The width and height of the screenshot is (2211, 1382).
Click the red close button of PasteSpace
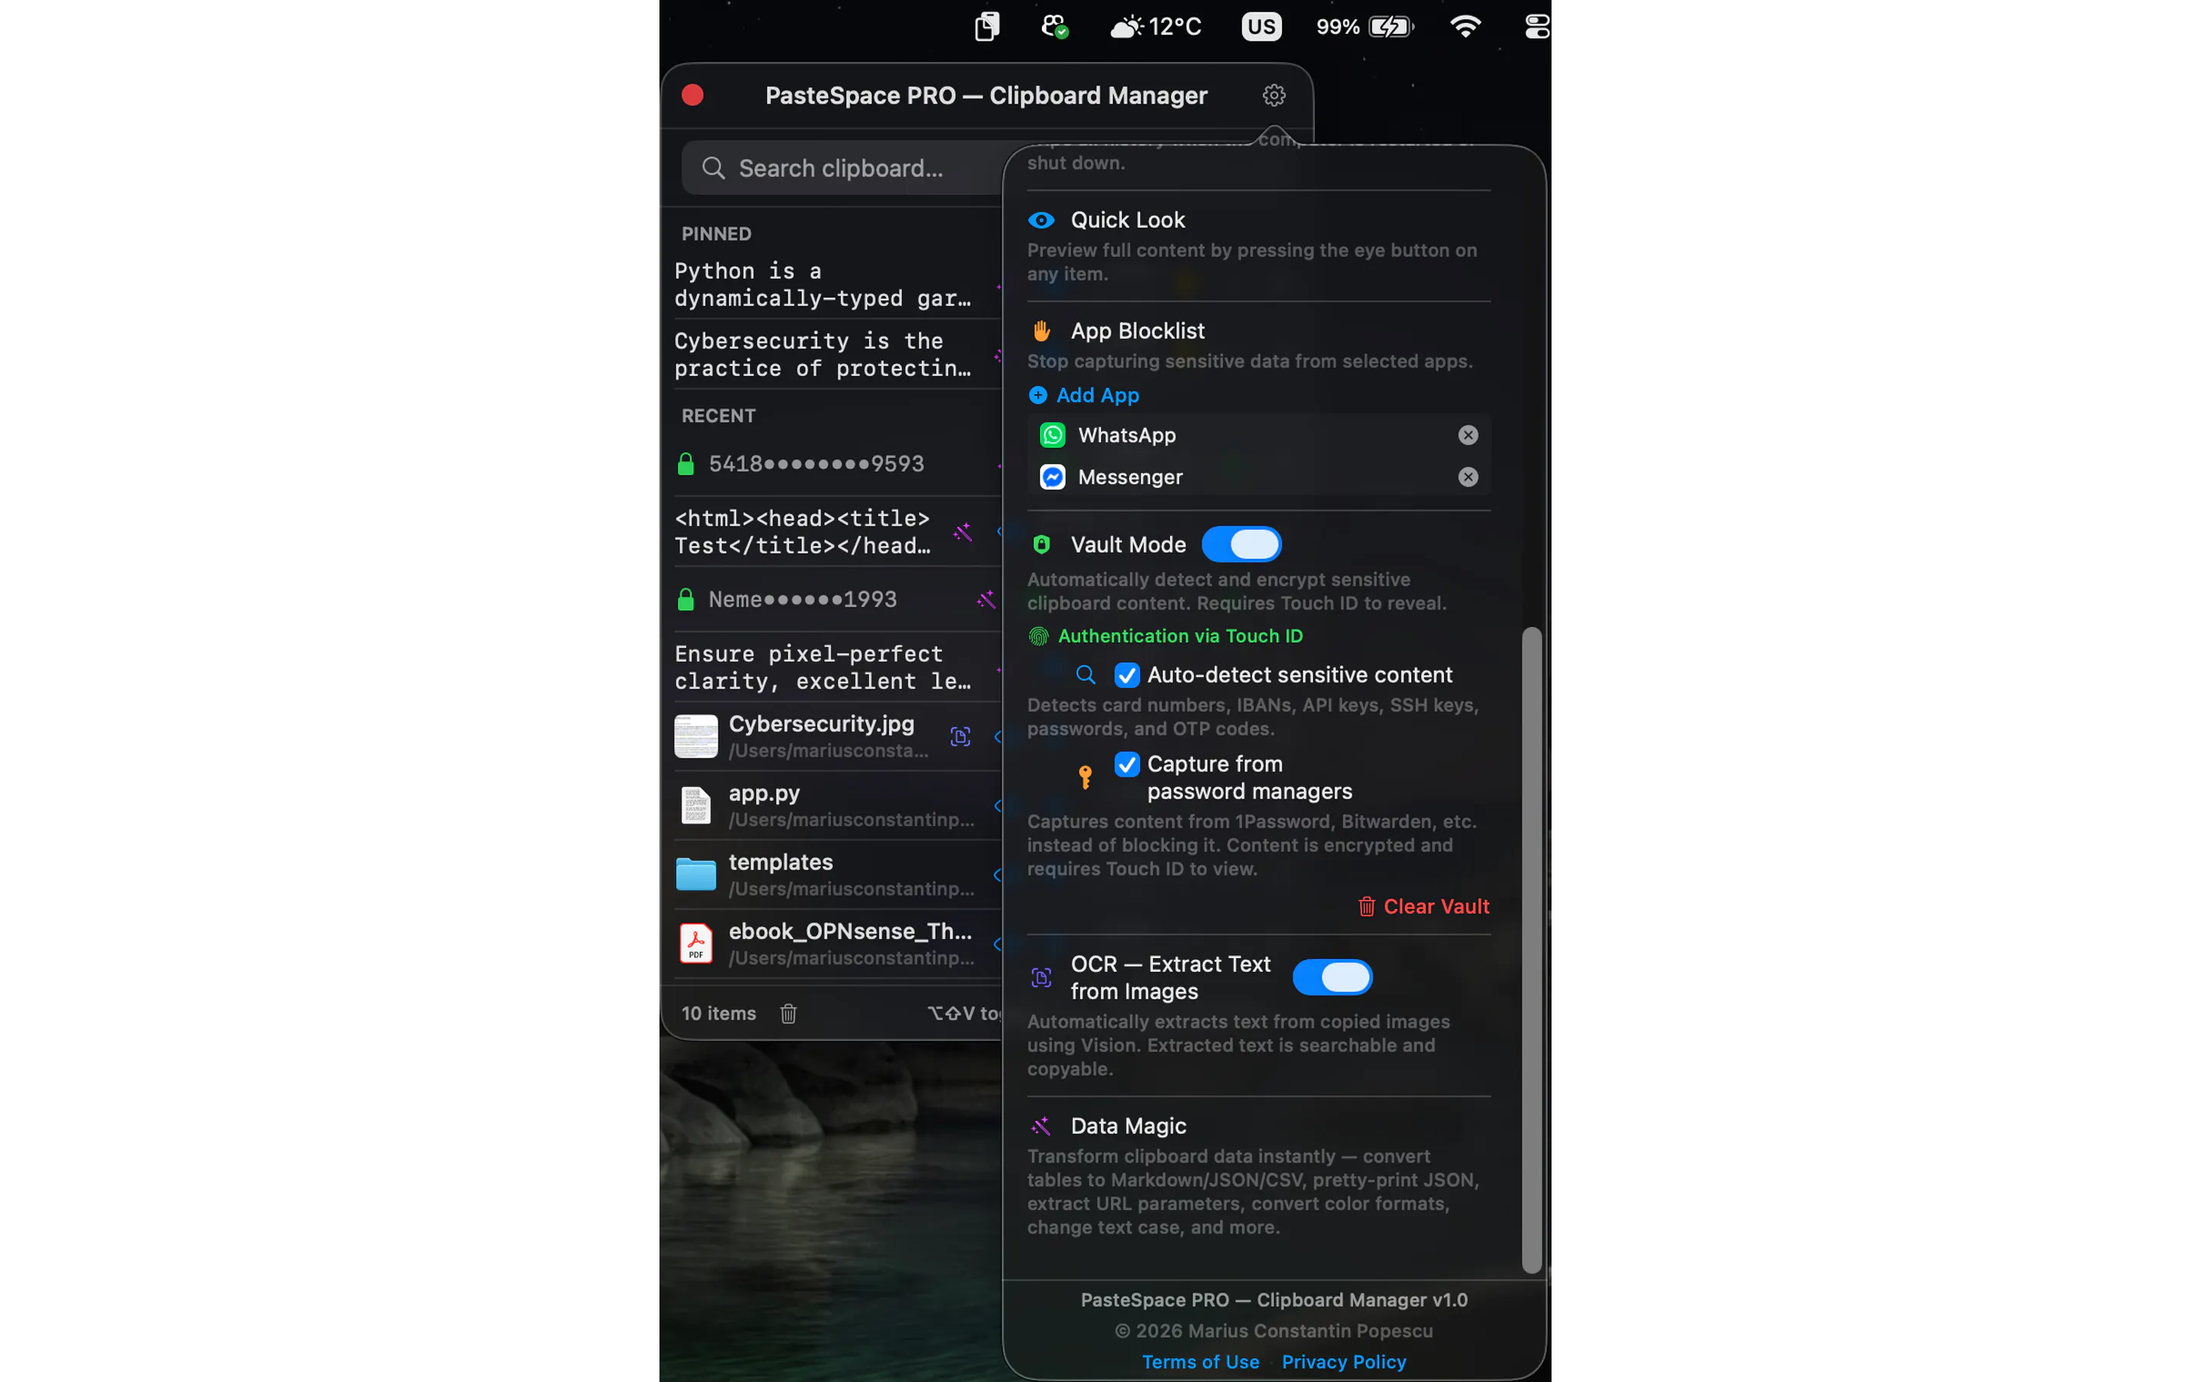(x=692, y=95)
